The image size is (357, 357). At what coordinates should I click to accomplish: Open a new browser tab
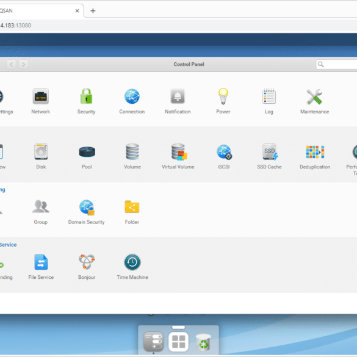(x=93, y=11)
